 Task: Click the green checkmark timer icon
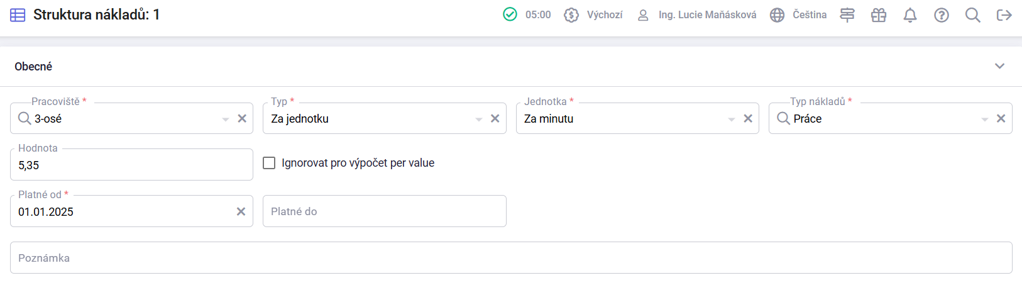tap(510, 14)
